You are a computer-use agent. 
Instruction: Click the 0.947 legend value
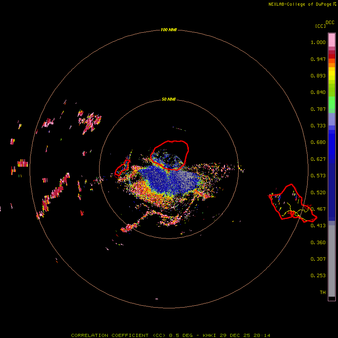pyautogui.click(x=318, y=59)
